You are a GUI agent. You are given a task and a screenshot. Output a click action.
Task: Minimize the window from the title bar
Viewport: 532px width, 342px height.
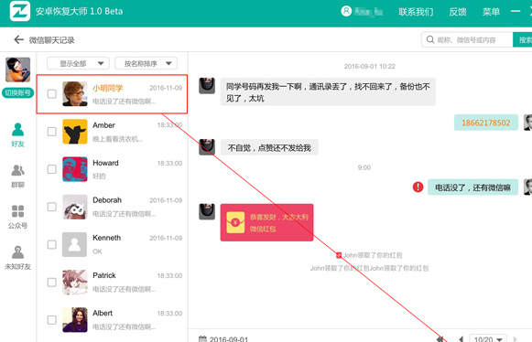point(516,11)
